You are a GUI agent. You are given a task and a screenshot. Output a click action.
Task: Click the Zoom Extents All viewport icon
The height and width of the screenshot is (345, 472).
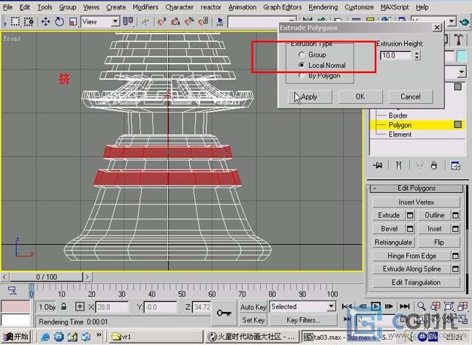coord(463,306)
